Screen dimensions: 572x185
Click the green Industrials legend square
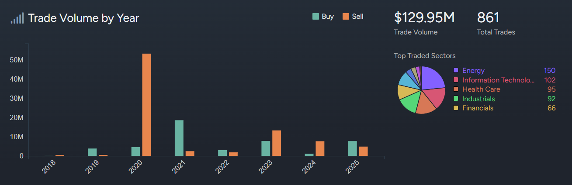point(456,99)
